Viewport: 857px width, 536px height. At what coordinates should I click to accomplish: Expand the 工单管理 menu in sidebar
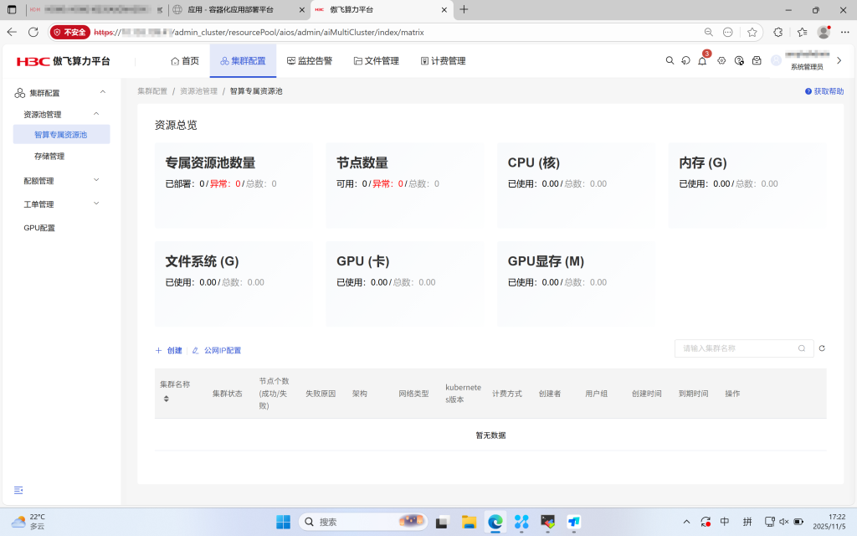pyautogui.click(x=38, y=204)
